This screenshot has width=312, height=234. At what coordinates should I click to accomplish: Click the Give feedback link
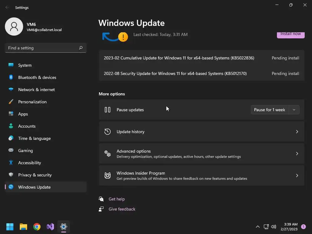pos(122,209)
